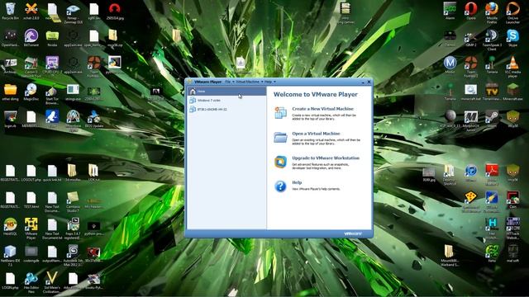Close the VMware Player window
This screenshot has width=529, height=297.
coord(369,82)
